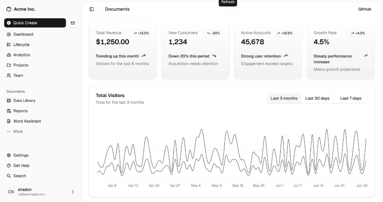Open the shadcn account options menu
383x202 pixels.
[x=73, y=192]
